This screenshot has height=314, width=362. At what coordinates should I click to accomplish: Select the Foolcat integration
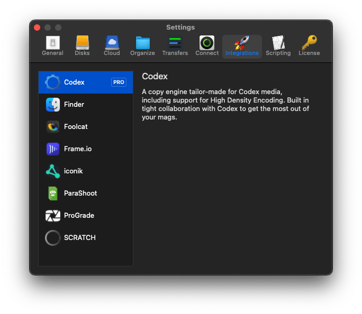[x=85, y=127]
